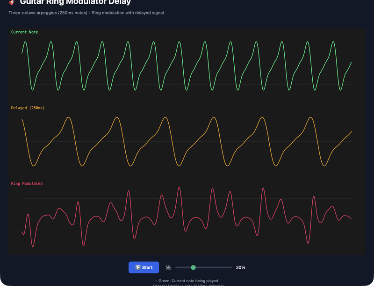The height and width of the screenshot is (286, 374).
Task: Click the "Ring Modulated" label
Action: [27, 183]
